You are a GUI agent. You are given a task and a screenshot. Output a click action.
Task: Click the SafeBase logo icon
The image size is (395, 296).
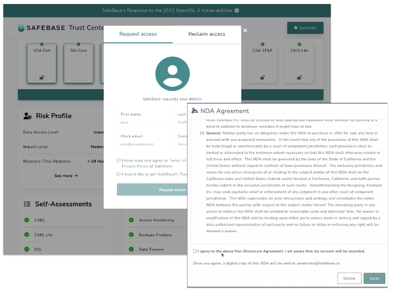[x=21, y=28]
